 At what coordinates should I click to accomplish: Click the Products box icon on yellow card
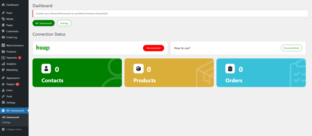138,69
